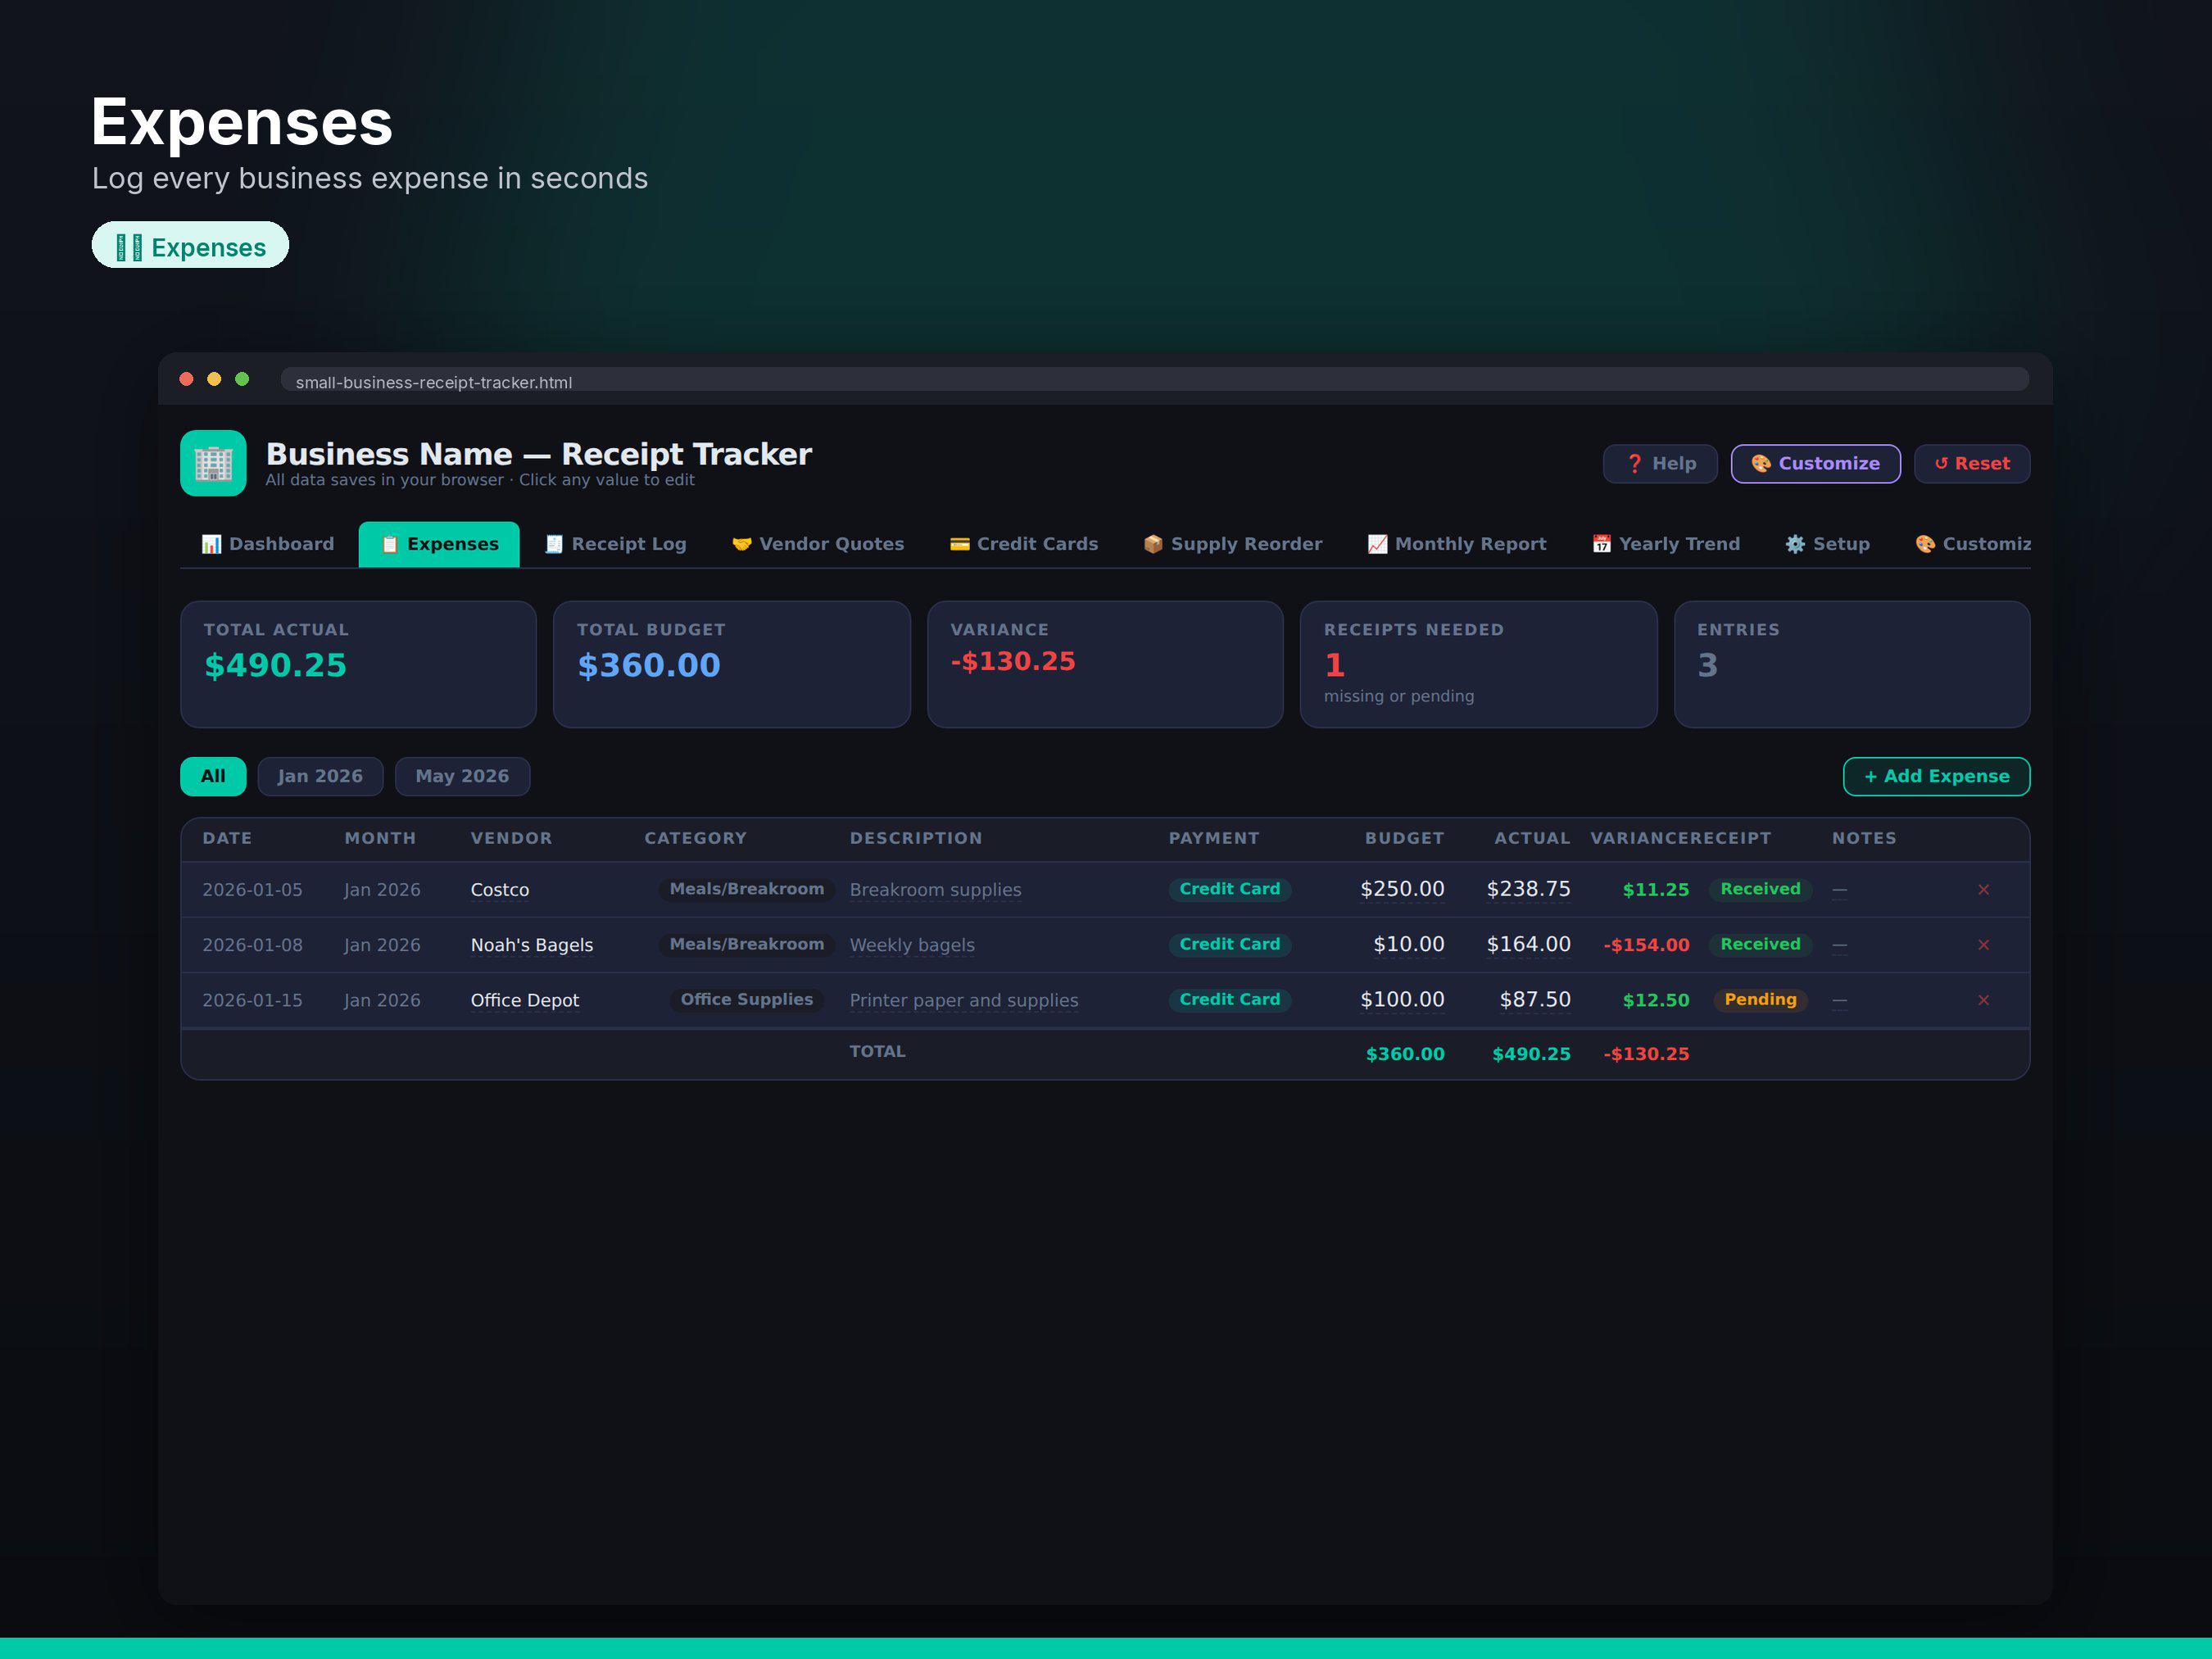Edit the Weekly bagels description
2212x1659 pixels.
click(912, 945)
